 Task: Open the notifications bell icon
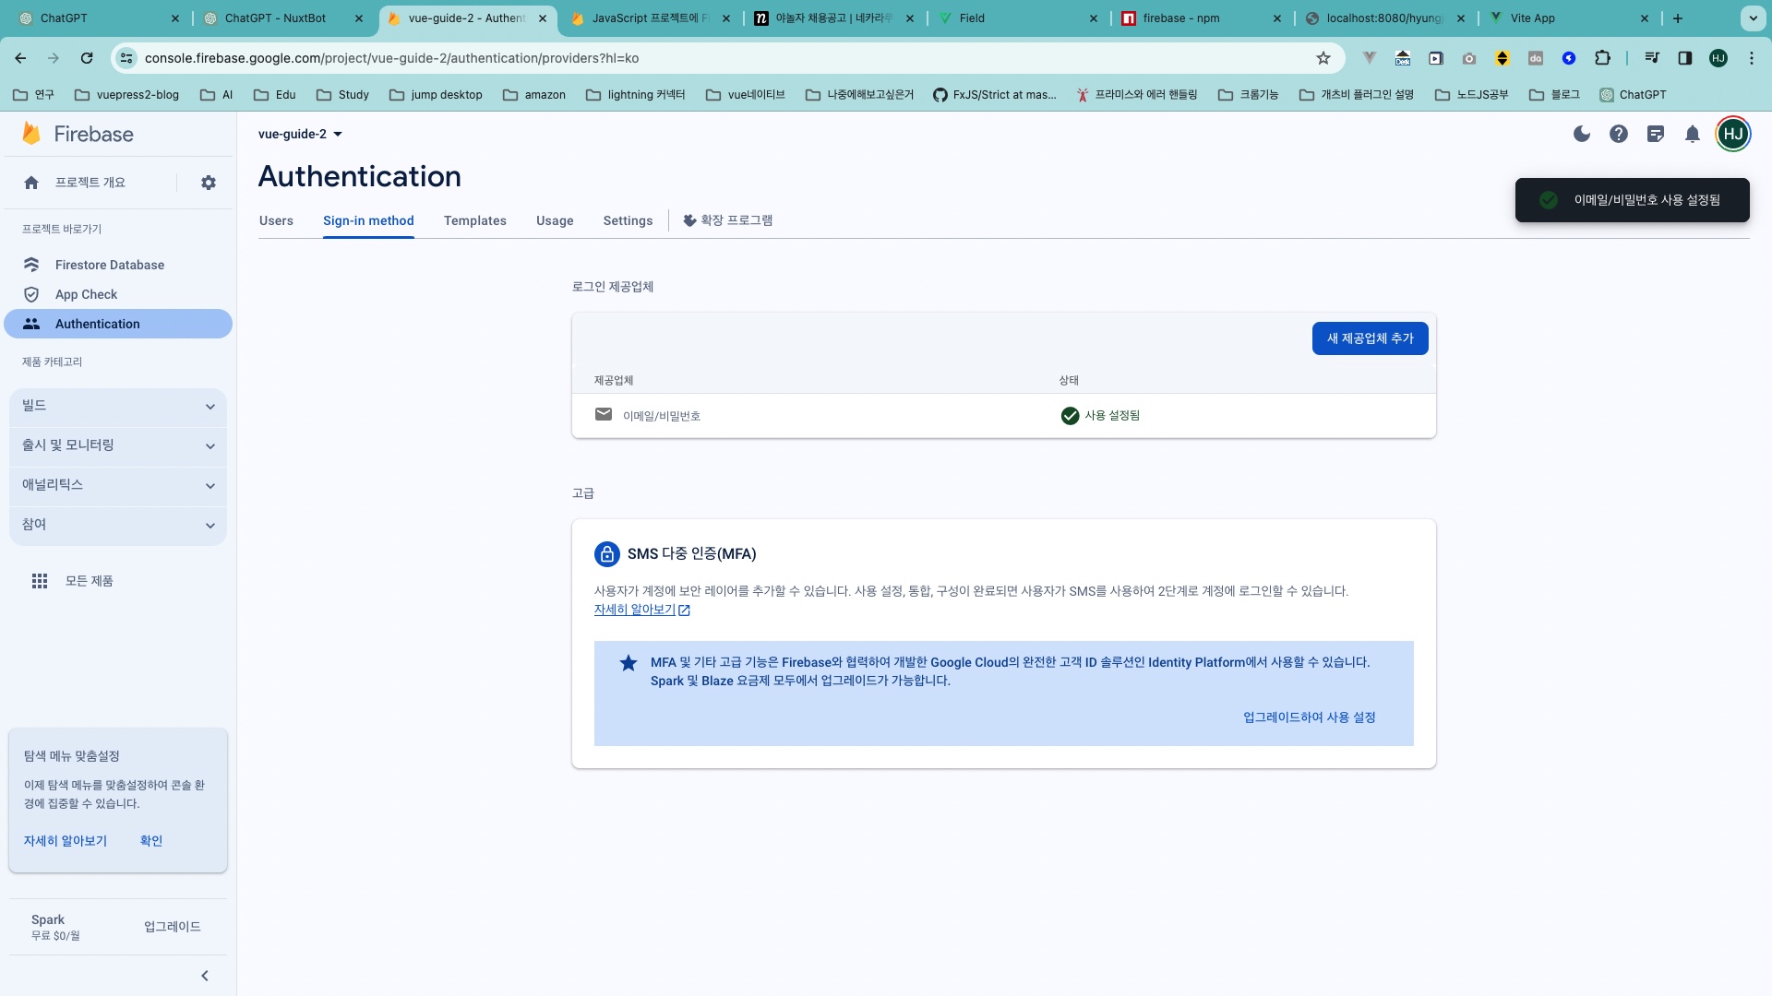click(x=1693, y=134)
